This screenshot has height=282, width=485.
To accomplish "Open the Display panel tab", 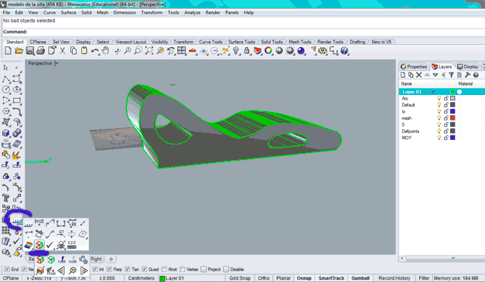I will tap(468, 66).
